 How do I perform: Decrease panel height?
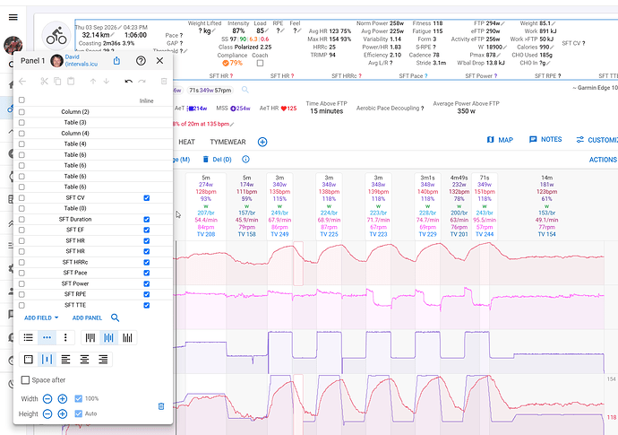click(47, 413)
